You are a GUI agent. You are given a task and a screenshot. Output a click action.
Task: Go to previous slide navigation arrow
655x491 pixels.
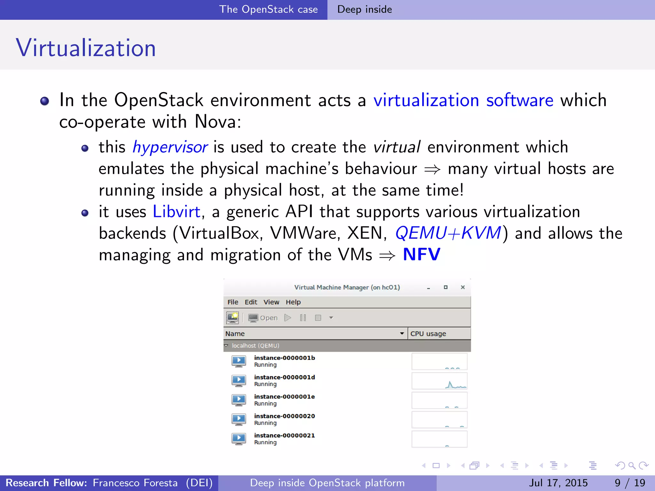(424, 466)
